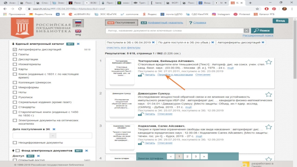The image size is (297, 167).
Task: Reset catalog filter with blue X icon
Action: tap(78, 44)
